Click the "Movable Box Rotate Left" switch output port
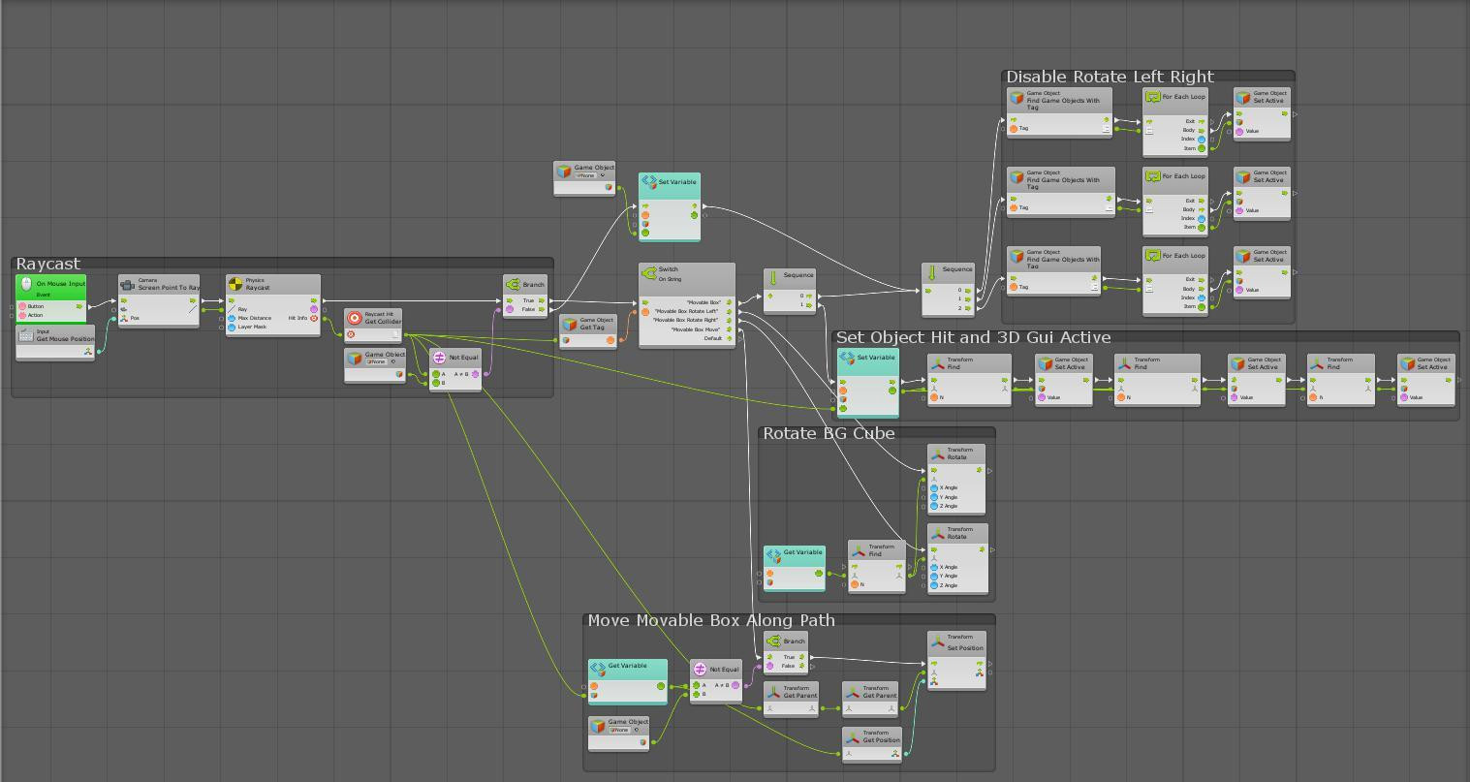 coord(728,311)
